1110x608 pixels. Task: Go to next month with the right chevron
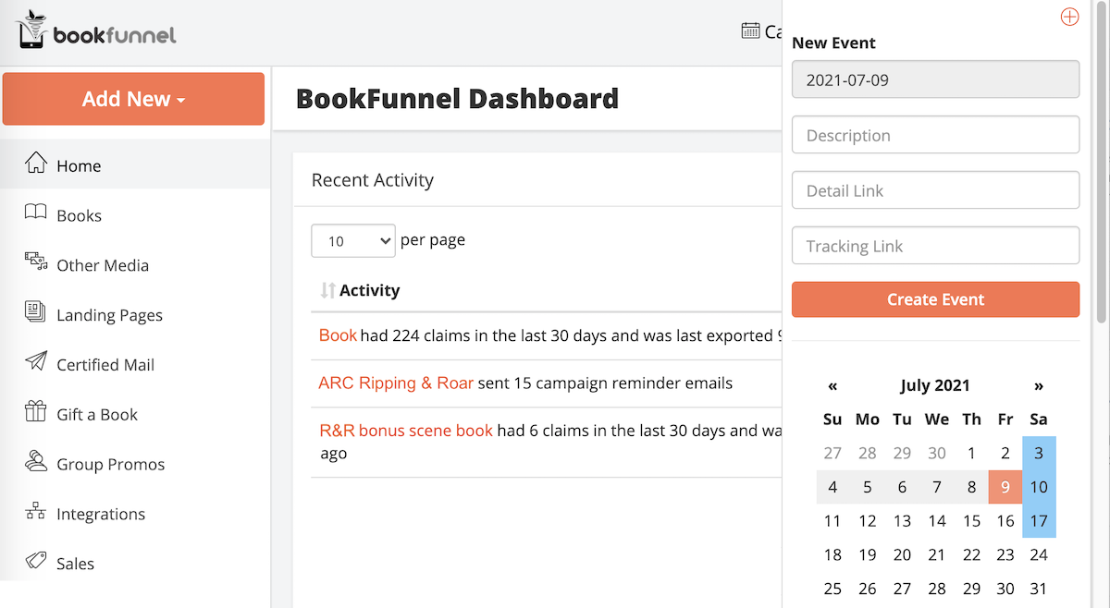pos(1038,386)
